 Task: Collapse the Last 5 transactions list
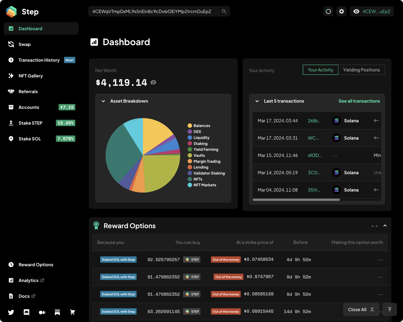click(257, 101)
